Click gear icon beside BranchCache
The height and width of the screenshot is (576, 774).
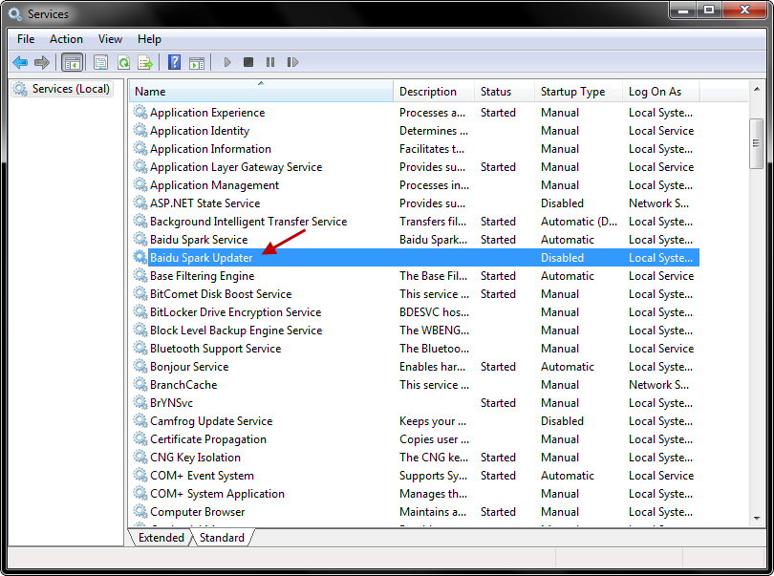pos(140,385)
